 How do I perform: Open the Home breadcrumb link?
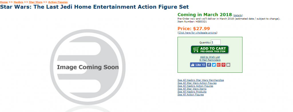tap(4, 2)
